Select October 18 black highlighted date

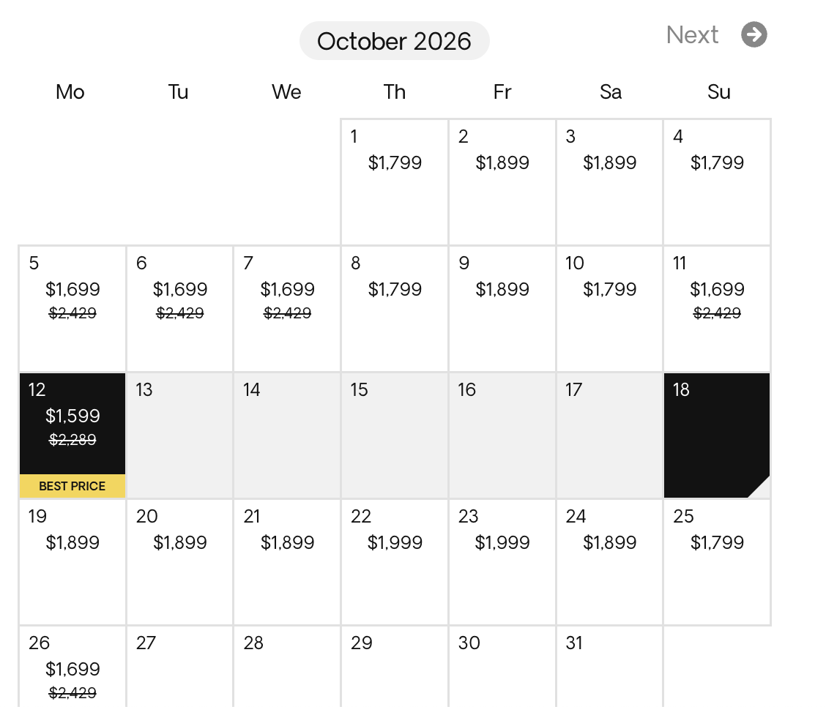click(x=717, y=435)
